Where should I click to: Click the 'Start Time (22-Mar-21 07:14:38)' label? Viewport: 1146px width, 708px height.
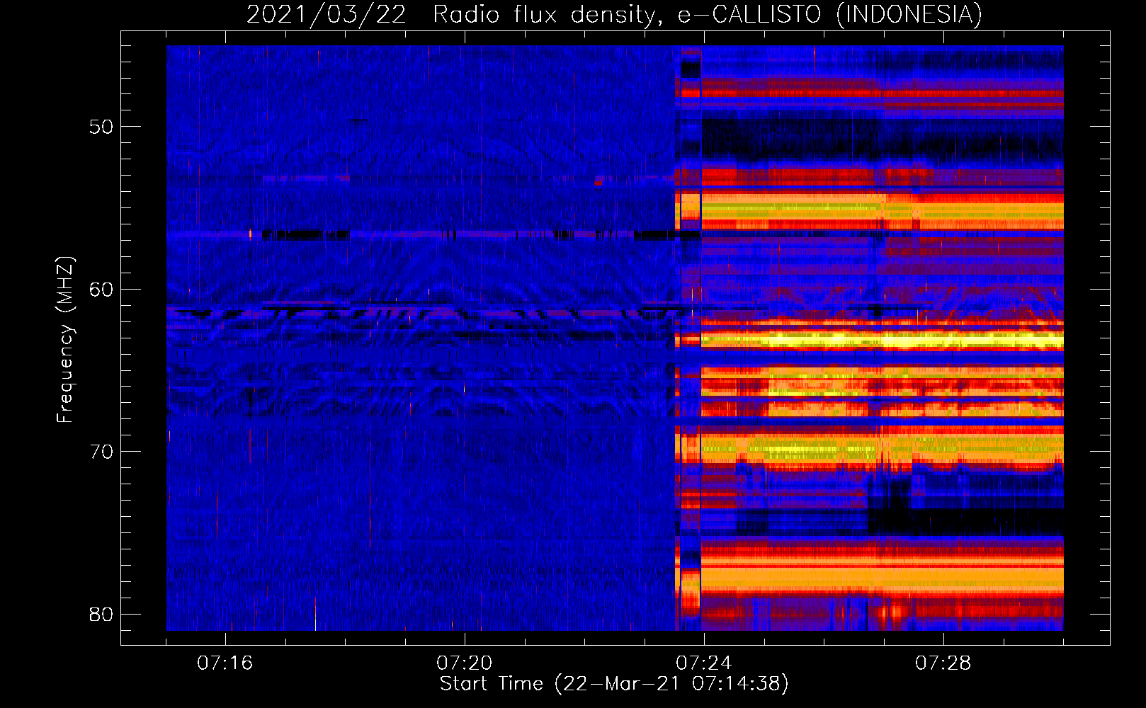[x=614, y=684]
